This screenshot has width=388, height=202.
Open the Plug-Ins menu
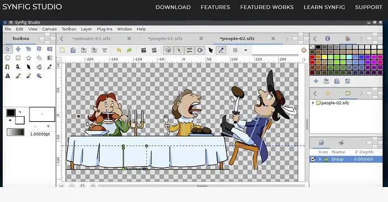click(104, 29)
